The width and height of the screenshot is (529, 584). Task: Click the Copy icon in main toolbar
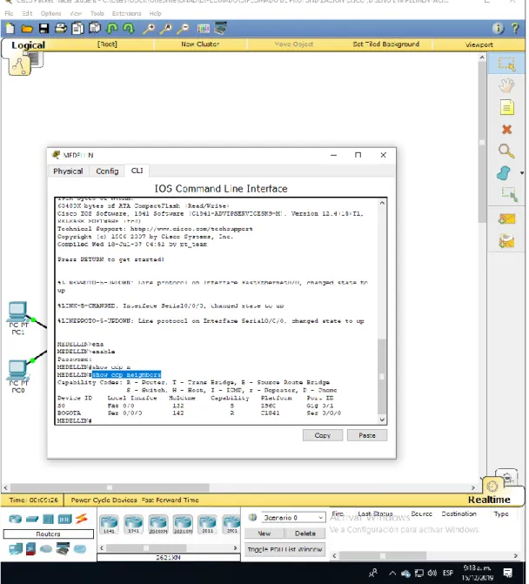tap(77, 29)
